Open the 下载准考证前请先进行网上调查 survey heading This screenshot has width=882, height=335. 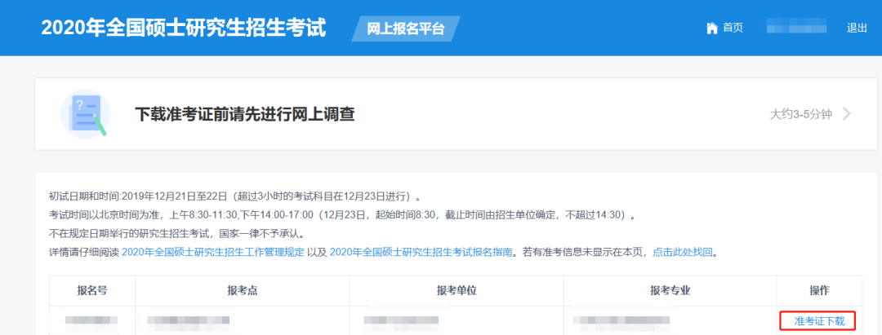[244, 114]
